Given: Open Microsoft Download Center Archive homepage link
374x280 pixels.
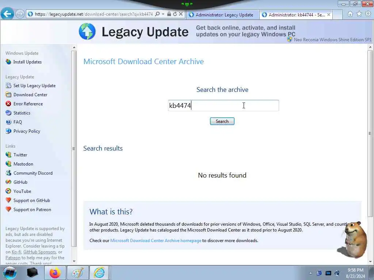Looking at the screenshot, I should click(x=156, y=241).
